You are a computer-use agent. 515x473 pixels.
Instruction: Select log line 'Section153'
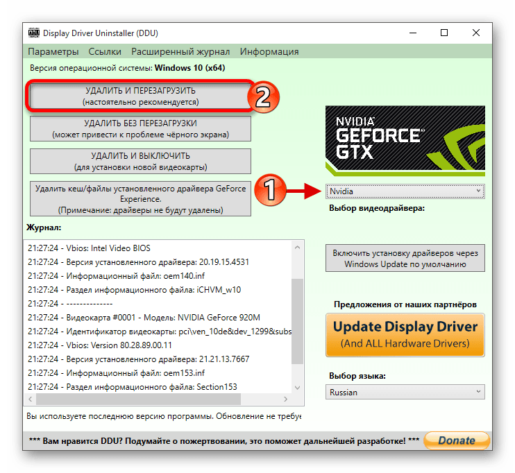133,387
